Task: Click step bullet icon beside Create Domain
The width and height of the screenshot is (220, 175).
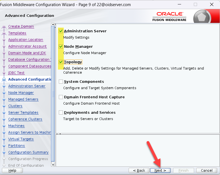Action: tap(4, 27)
